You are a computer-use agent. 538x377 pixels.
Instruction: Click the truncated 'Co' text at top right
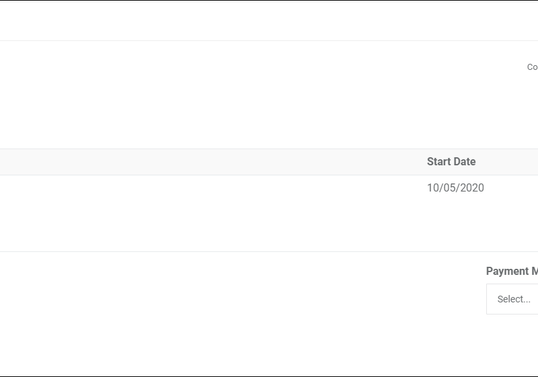(532, 67)
